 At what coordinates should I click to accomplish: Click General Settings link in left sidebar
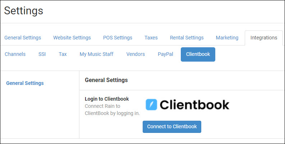(x=25, y=83)
